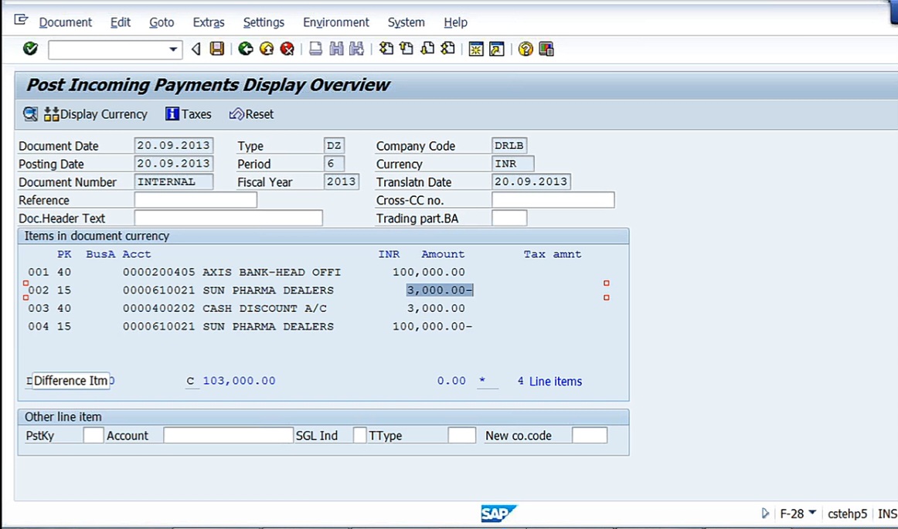The width and height of the screenshot is (898, 529).
Task: Exit using the yellow up-arrow icon
Action: pyautogui.click(x=267, y=49)
